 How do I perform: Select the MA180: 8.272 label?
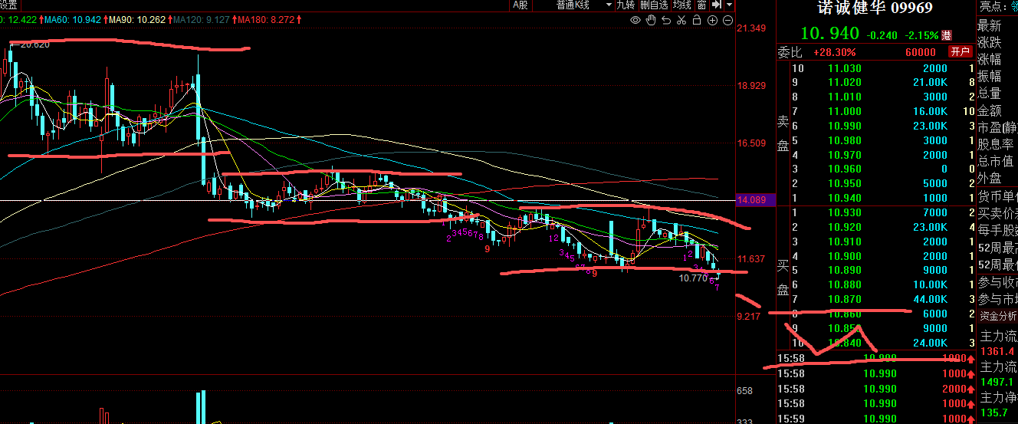[267, 18]
